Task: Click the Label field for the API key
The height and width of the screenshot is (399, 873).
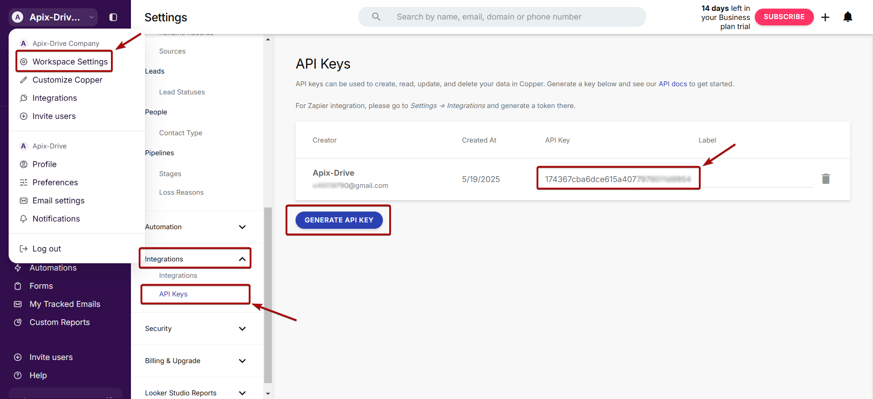Action: coord(756,179)
